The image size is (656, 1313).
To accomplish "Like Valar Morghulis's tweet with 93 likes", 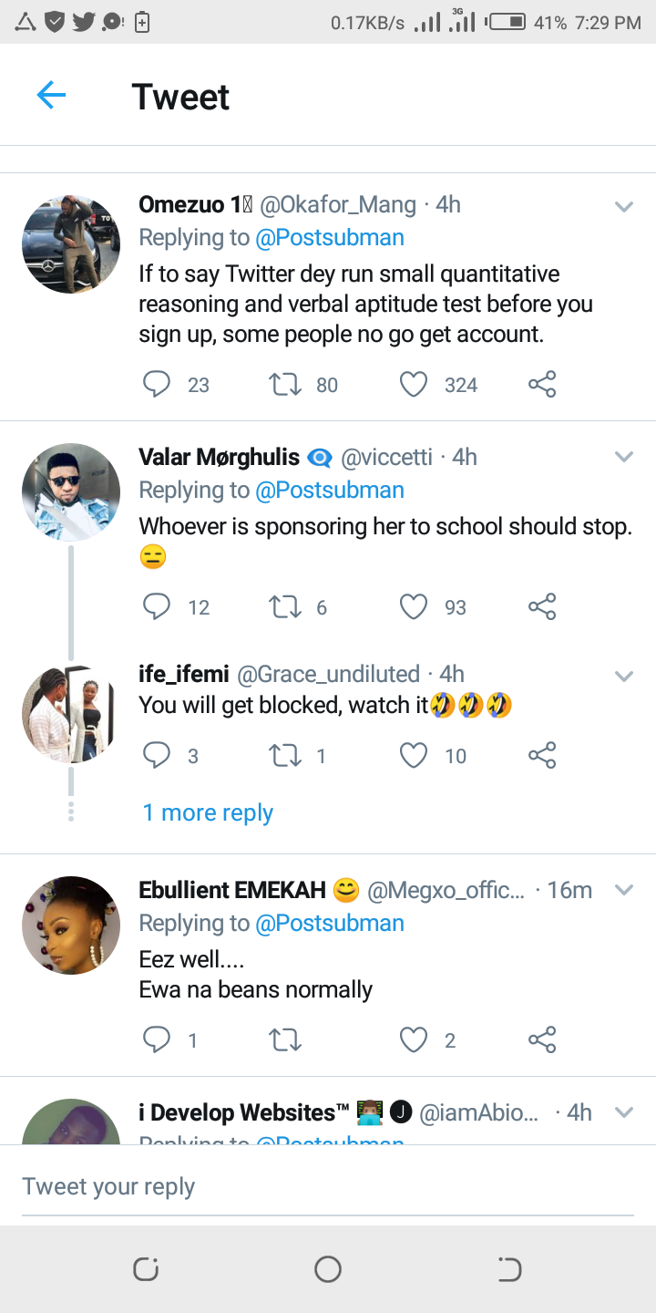I will point(414,607).
